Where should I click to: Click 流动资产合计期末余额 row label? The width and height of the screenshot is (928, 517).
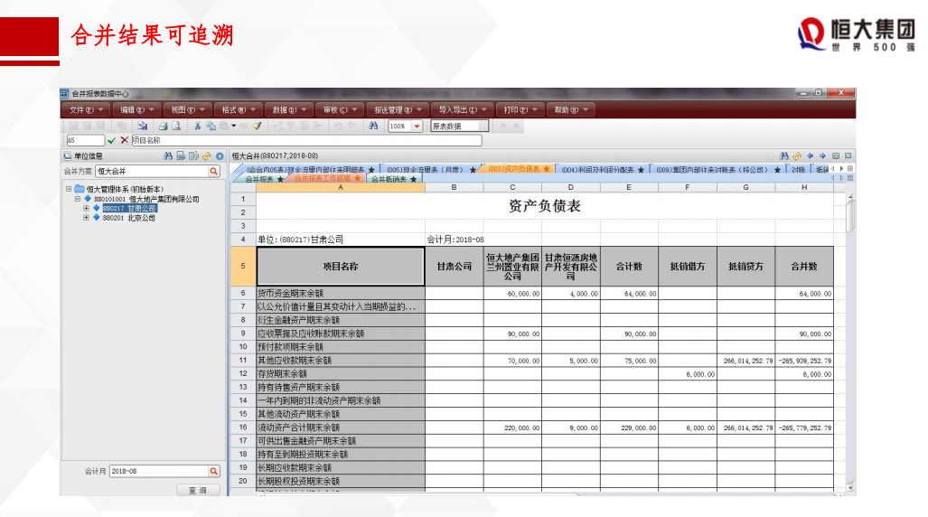(341, 427)
